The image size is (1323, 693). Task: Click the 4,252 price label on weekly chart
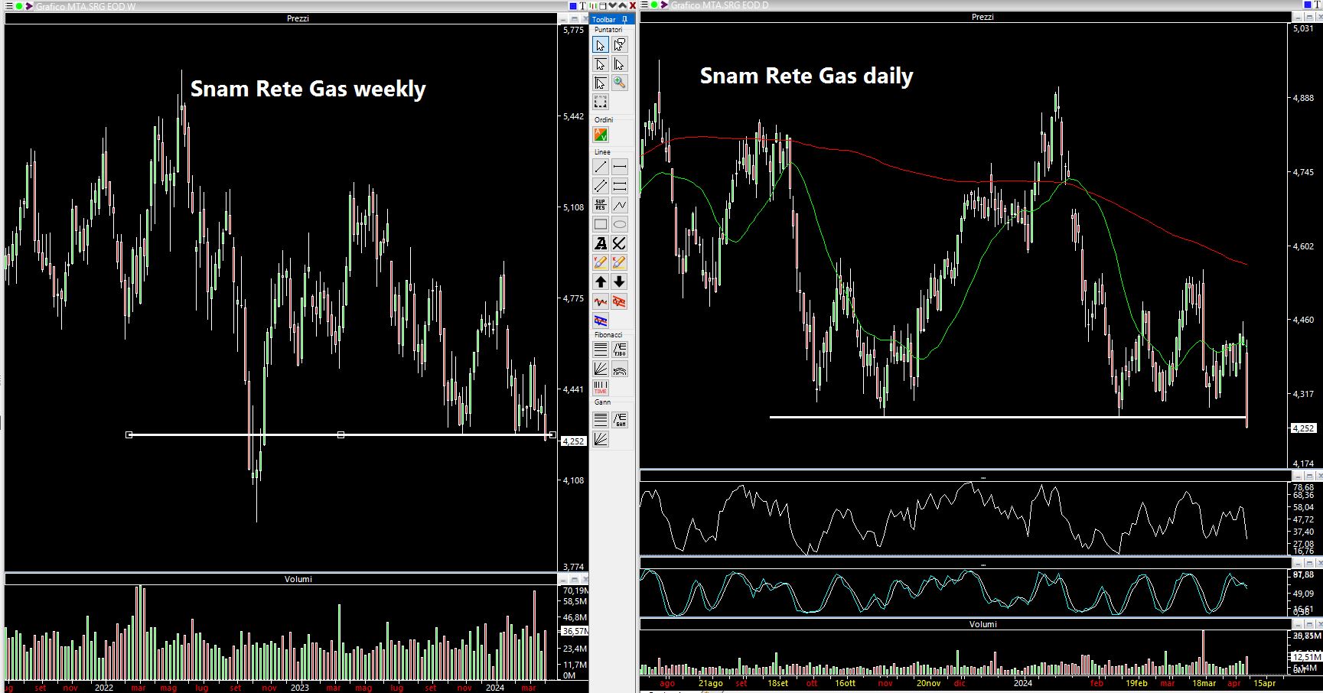(573, 441)
